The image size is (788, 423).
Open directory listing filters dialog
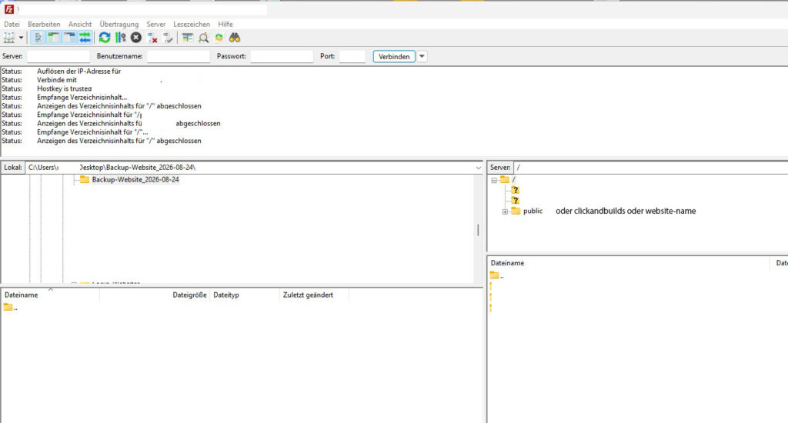pos(188,38)
